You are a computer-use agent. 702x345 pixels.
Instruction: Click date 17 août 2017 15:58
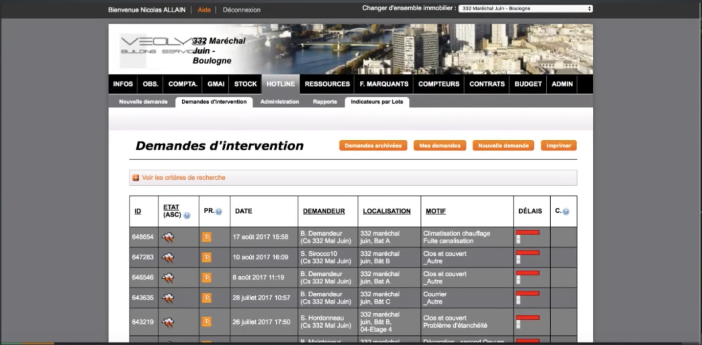(x=261, y=237)
